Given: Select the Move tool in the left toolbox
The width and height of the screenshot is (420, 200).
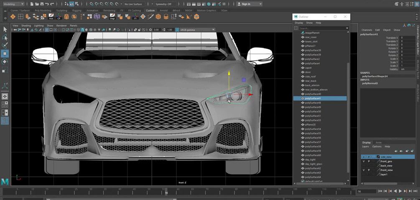Looking at the screenshot, I should 5,53.
